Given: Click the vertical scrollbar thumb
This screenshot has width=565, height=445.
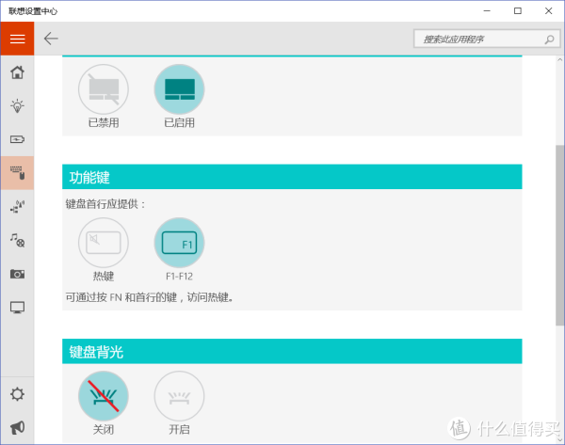Looking at the screenshot, I should click(560, 235).
